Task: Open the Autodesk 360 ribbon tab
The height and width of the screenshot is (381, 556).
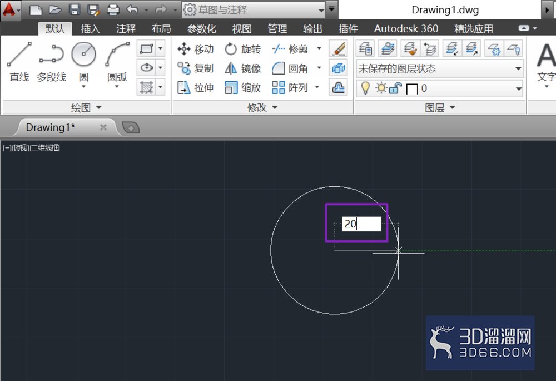Action: click(x=406, y=29)
